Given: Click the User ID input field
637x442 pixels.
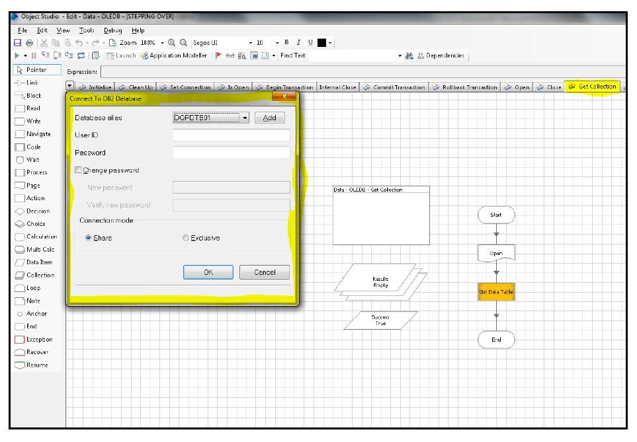Looking at the screenshot, I should [x=231, y=135].
